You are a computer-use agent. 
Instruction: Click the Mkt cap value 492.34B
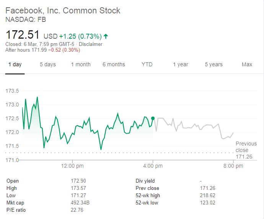tap(80, 203)
